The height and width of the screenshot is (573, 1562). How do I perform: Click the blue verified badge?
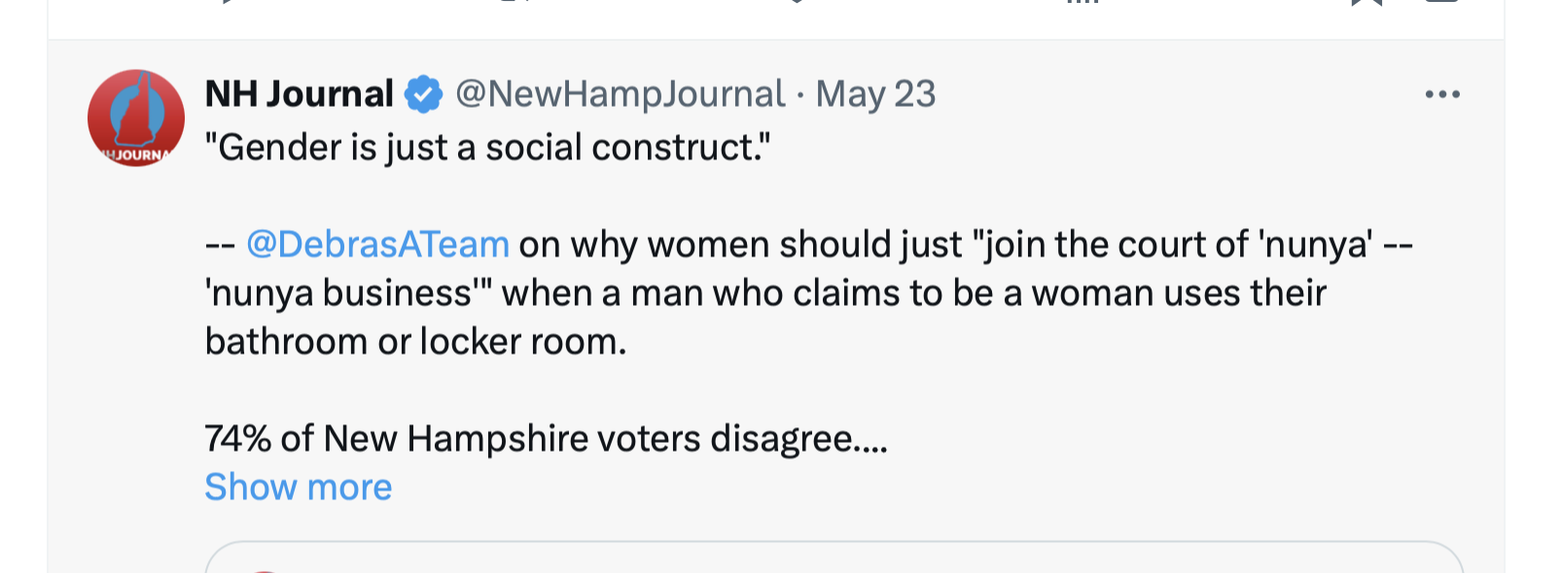click(423, 94)
